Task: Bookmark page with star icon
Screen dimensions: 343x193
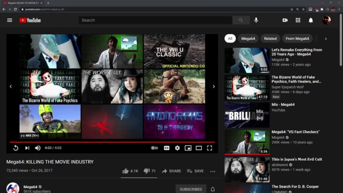Action: tap(303, 9)
